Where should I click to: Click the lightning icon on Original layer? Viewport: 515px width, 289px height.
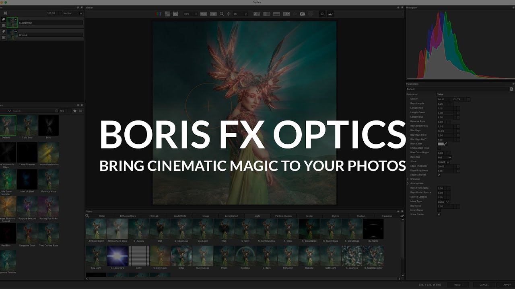pos(4,32)
